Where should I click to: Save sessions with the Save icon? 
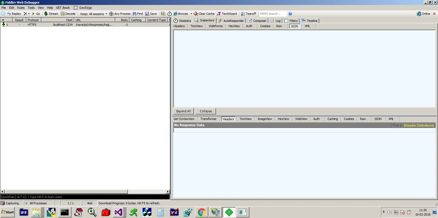tap(151, 14)
